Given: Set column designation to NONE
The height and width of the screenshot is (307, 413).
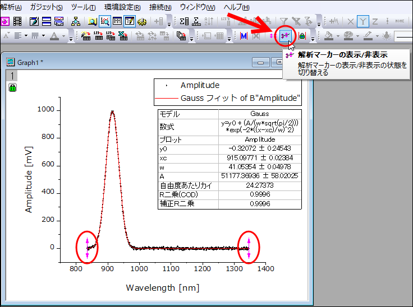Looking at the screenshot, I should pos(400,21).
